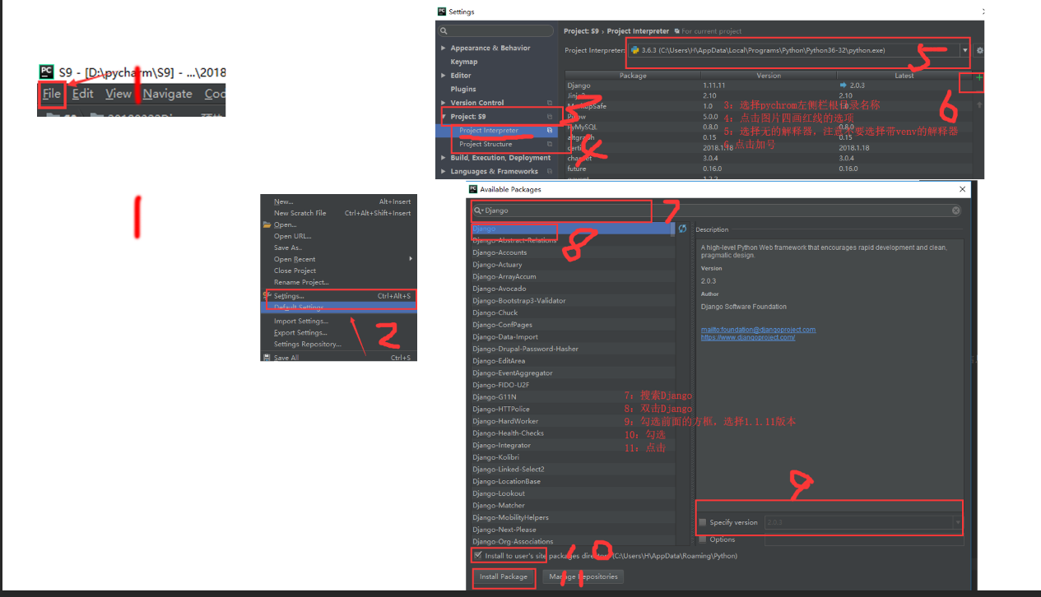Open the Navigate menu

point(167,94)
